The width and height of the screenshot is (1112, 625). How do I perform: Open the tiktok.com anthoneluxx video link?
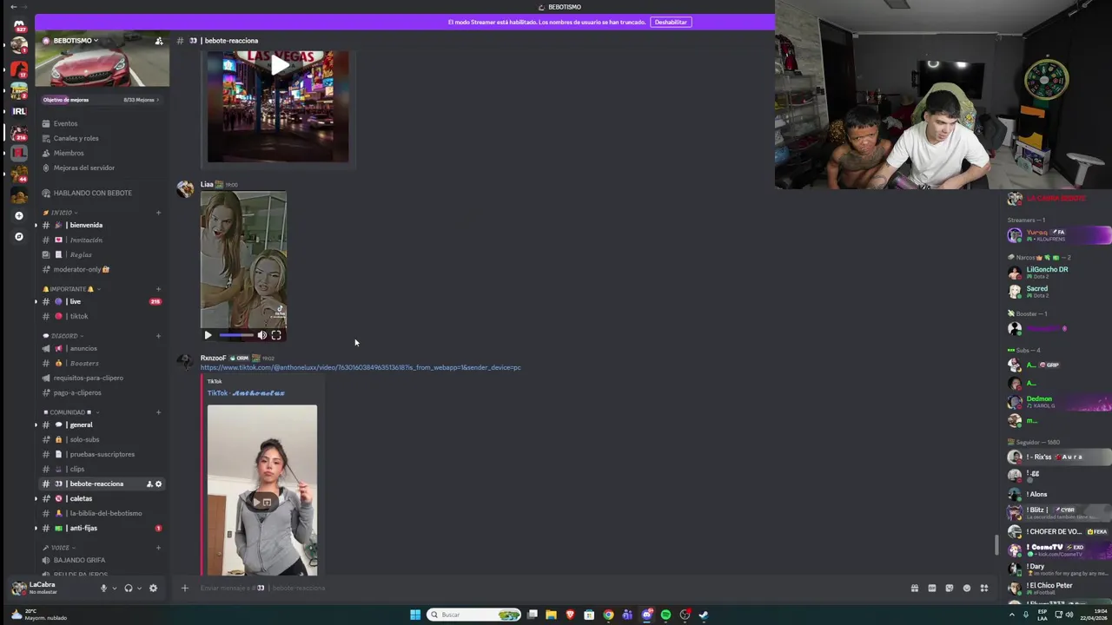click(361, 367)
